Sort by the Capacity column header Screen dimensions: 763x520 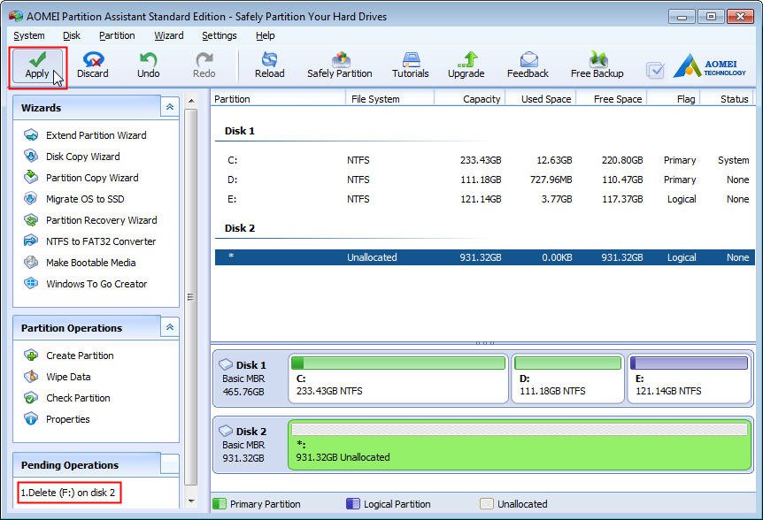[481, 99]
